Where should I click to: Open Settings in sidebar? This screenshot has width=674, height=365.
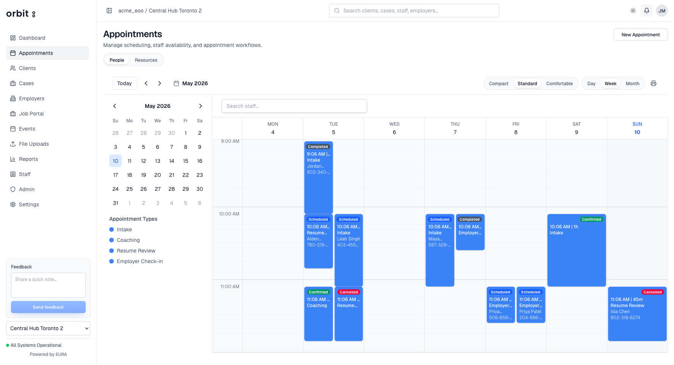click(47, 204)
